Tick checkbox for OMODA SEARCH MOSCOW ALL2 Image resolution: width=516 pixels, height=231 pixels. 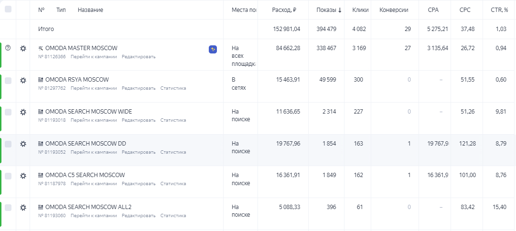tap(8, 208)
